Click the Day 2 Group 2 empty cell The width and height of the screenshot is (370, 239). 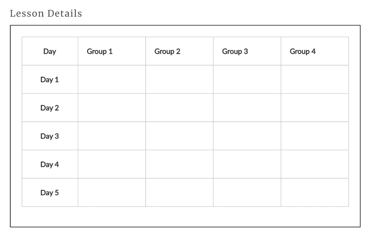point(179,108)
